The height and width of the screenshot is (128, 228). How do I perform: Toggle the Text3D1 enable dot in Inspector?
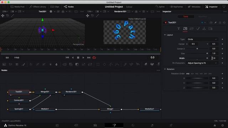[165, 22]
